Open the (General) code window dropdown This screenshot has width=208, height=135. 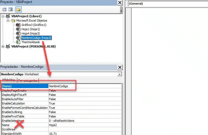pos(168,4)
